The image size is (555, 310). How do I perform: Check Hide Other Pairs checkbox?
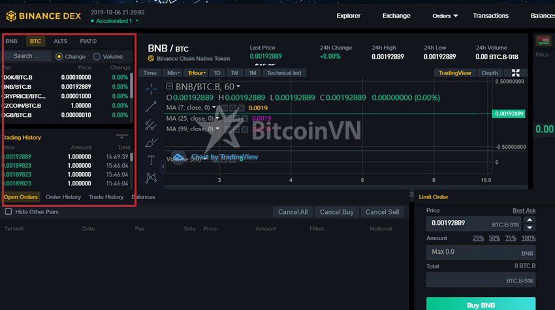coord(8,211)
